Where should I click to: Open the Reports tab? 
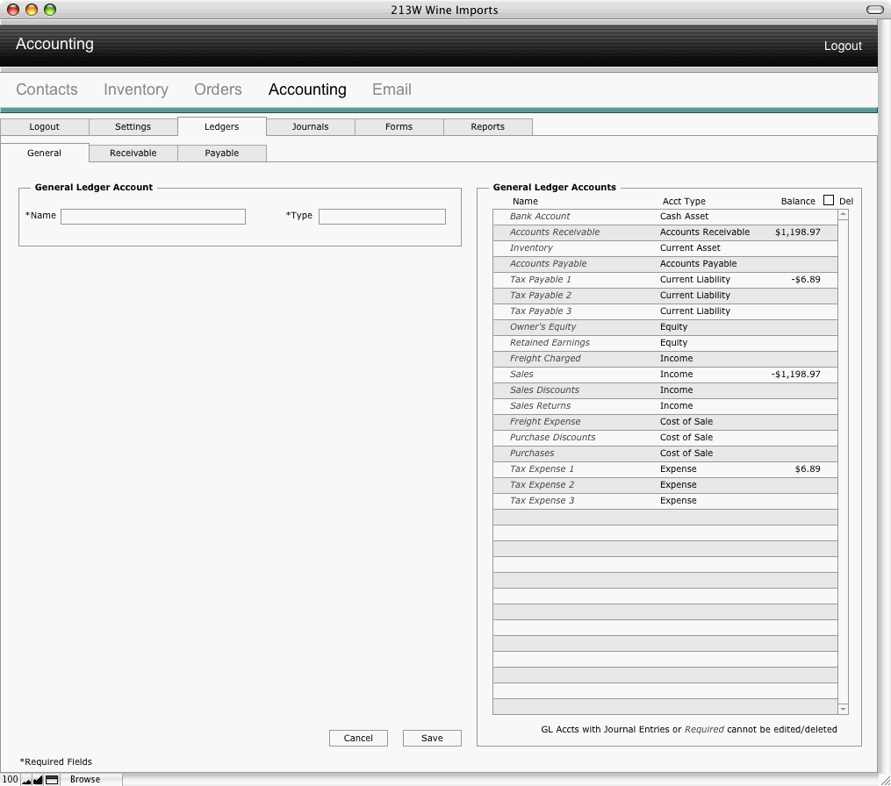pyautogui.click(x=487, y=126)
